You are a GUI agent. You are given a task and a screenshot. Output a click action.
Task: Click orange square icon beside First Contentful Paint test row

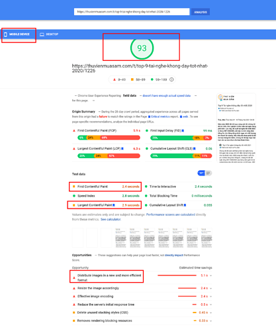(x=74, y=187)
